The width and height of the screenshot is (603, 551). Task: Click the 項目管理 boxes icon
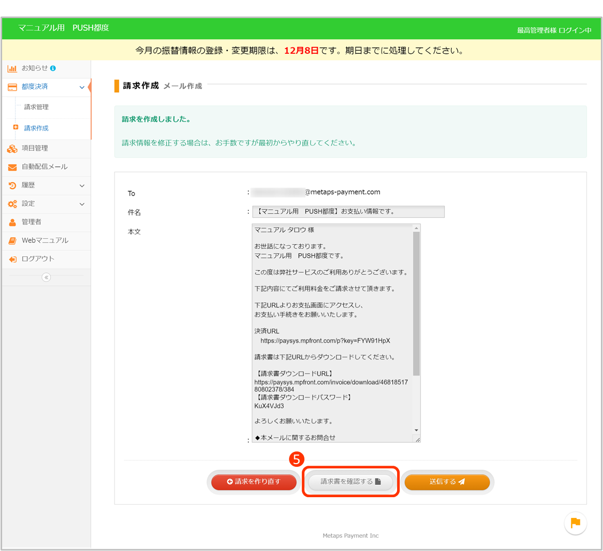point(12,149)
